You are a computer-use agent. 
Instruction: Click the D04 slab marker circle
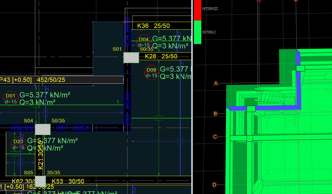144,42
